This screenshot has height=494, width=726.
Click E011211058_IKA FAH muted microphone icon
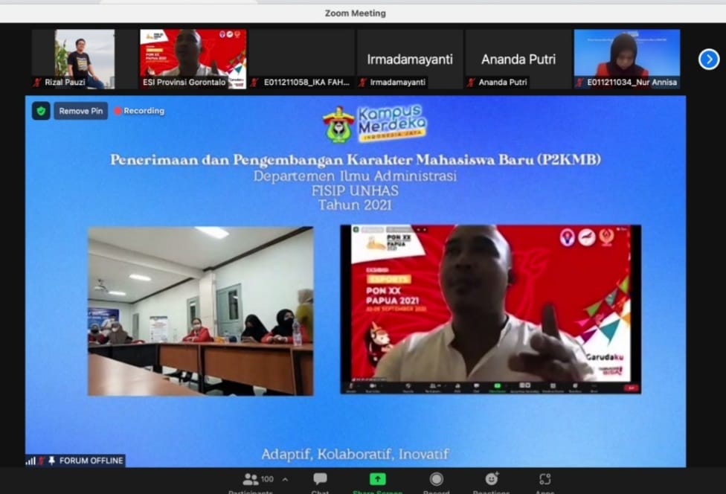[x=254, y=83]
